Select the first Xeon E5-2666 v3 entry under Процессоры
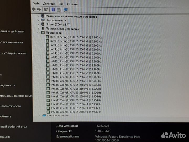The height and width of the screenshot is (142, 189). (x=76, y=37)
